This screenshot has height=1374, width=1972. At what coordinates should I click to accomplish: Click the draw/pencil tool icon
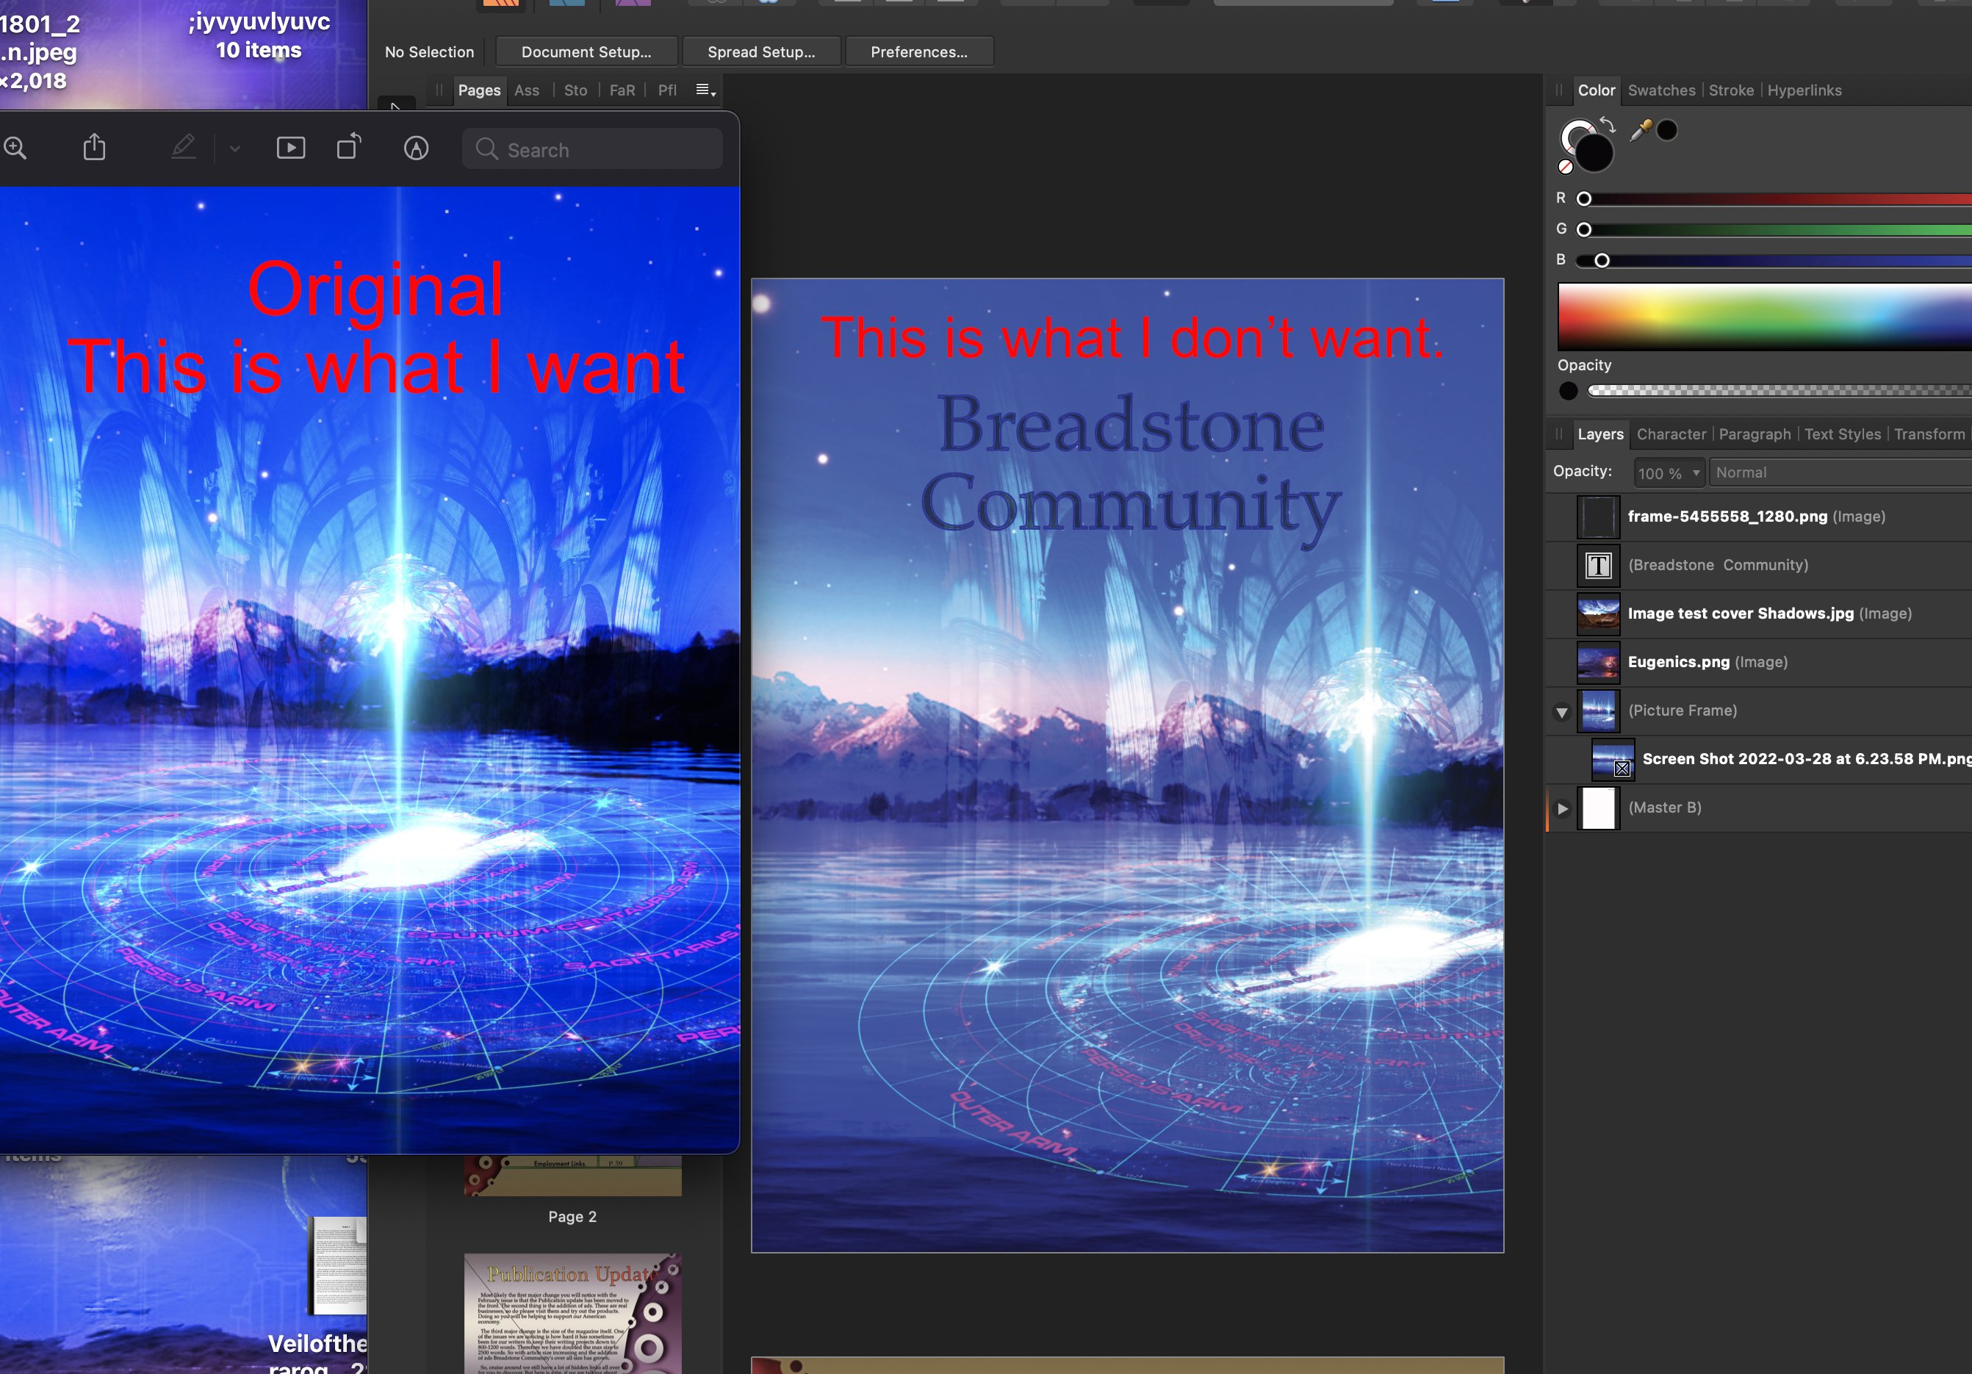(183, 147)
